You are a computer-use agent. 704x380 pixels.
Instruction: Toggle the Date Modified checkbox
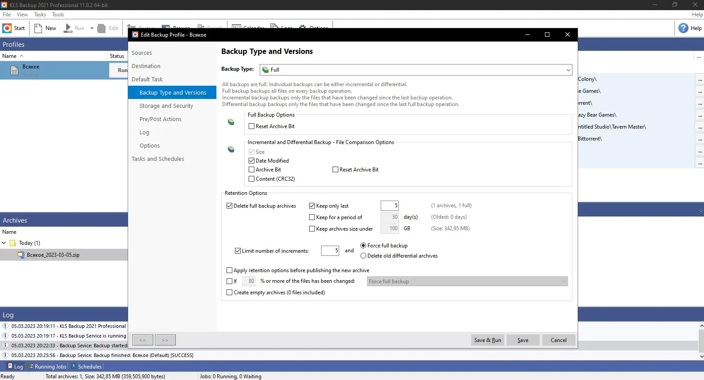251,161
